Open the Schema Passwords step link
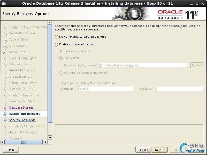Image resolution: width=207 pixels, height=155 pixels. [x=22, y=120]
